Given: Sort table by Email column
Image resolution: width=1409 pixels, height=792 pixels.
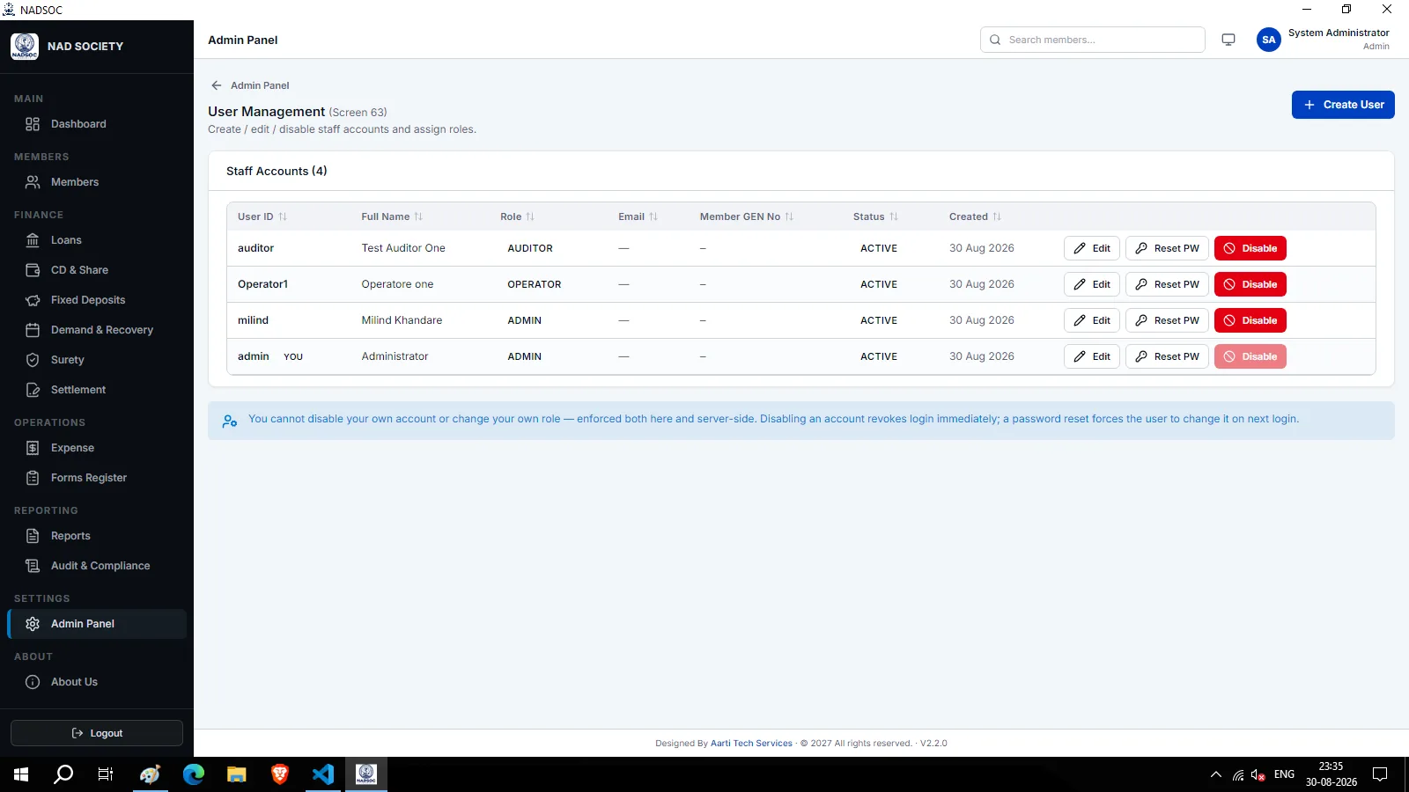Looking at the screenshot, I should point(638,216).
